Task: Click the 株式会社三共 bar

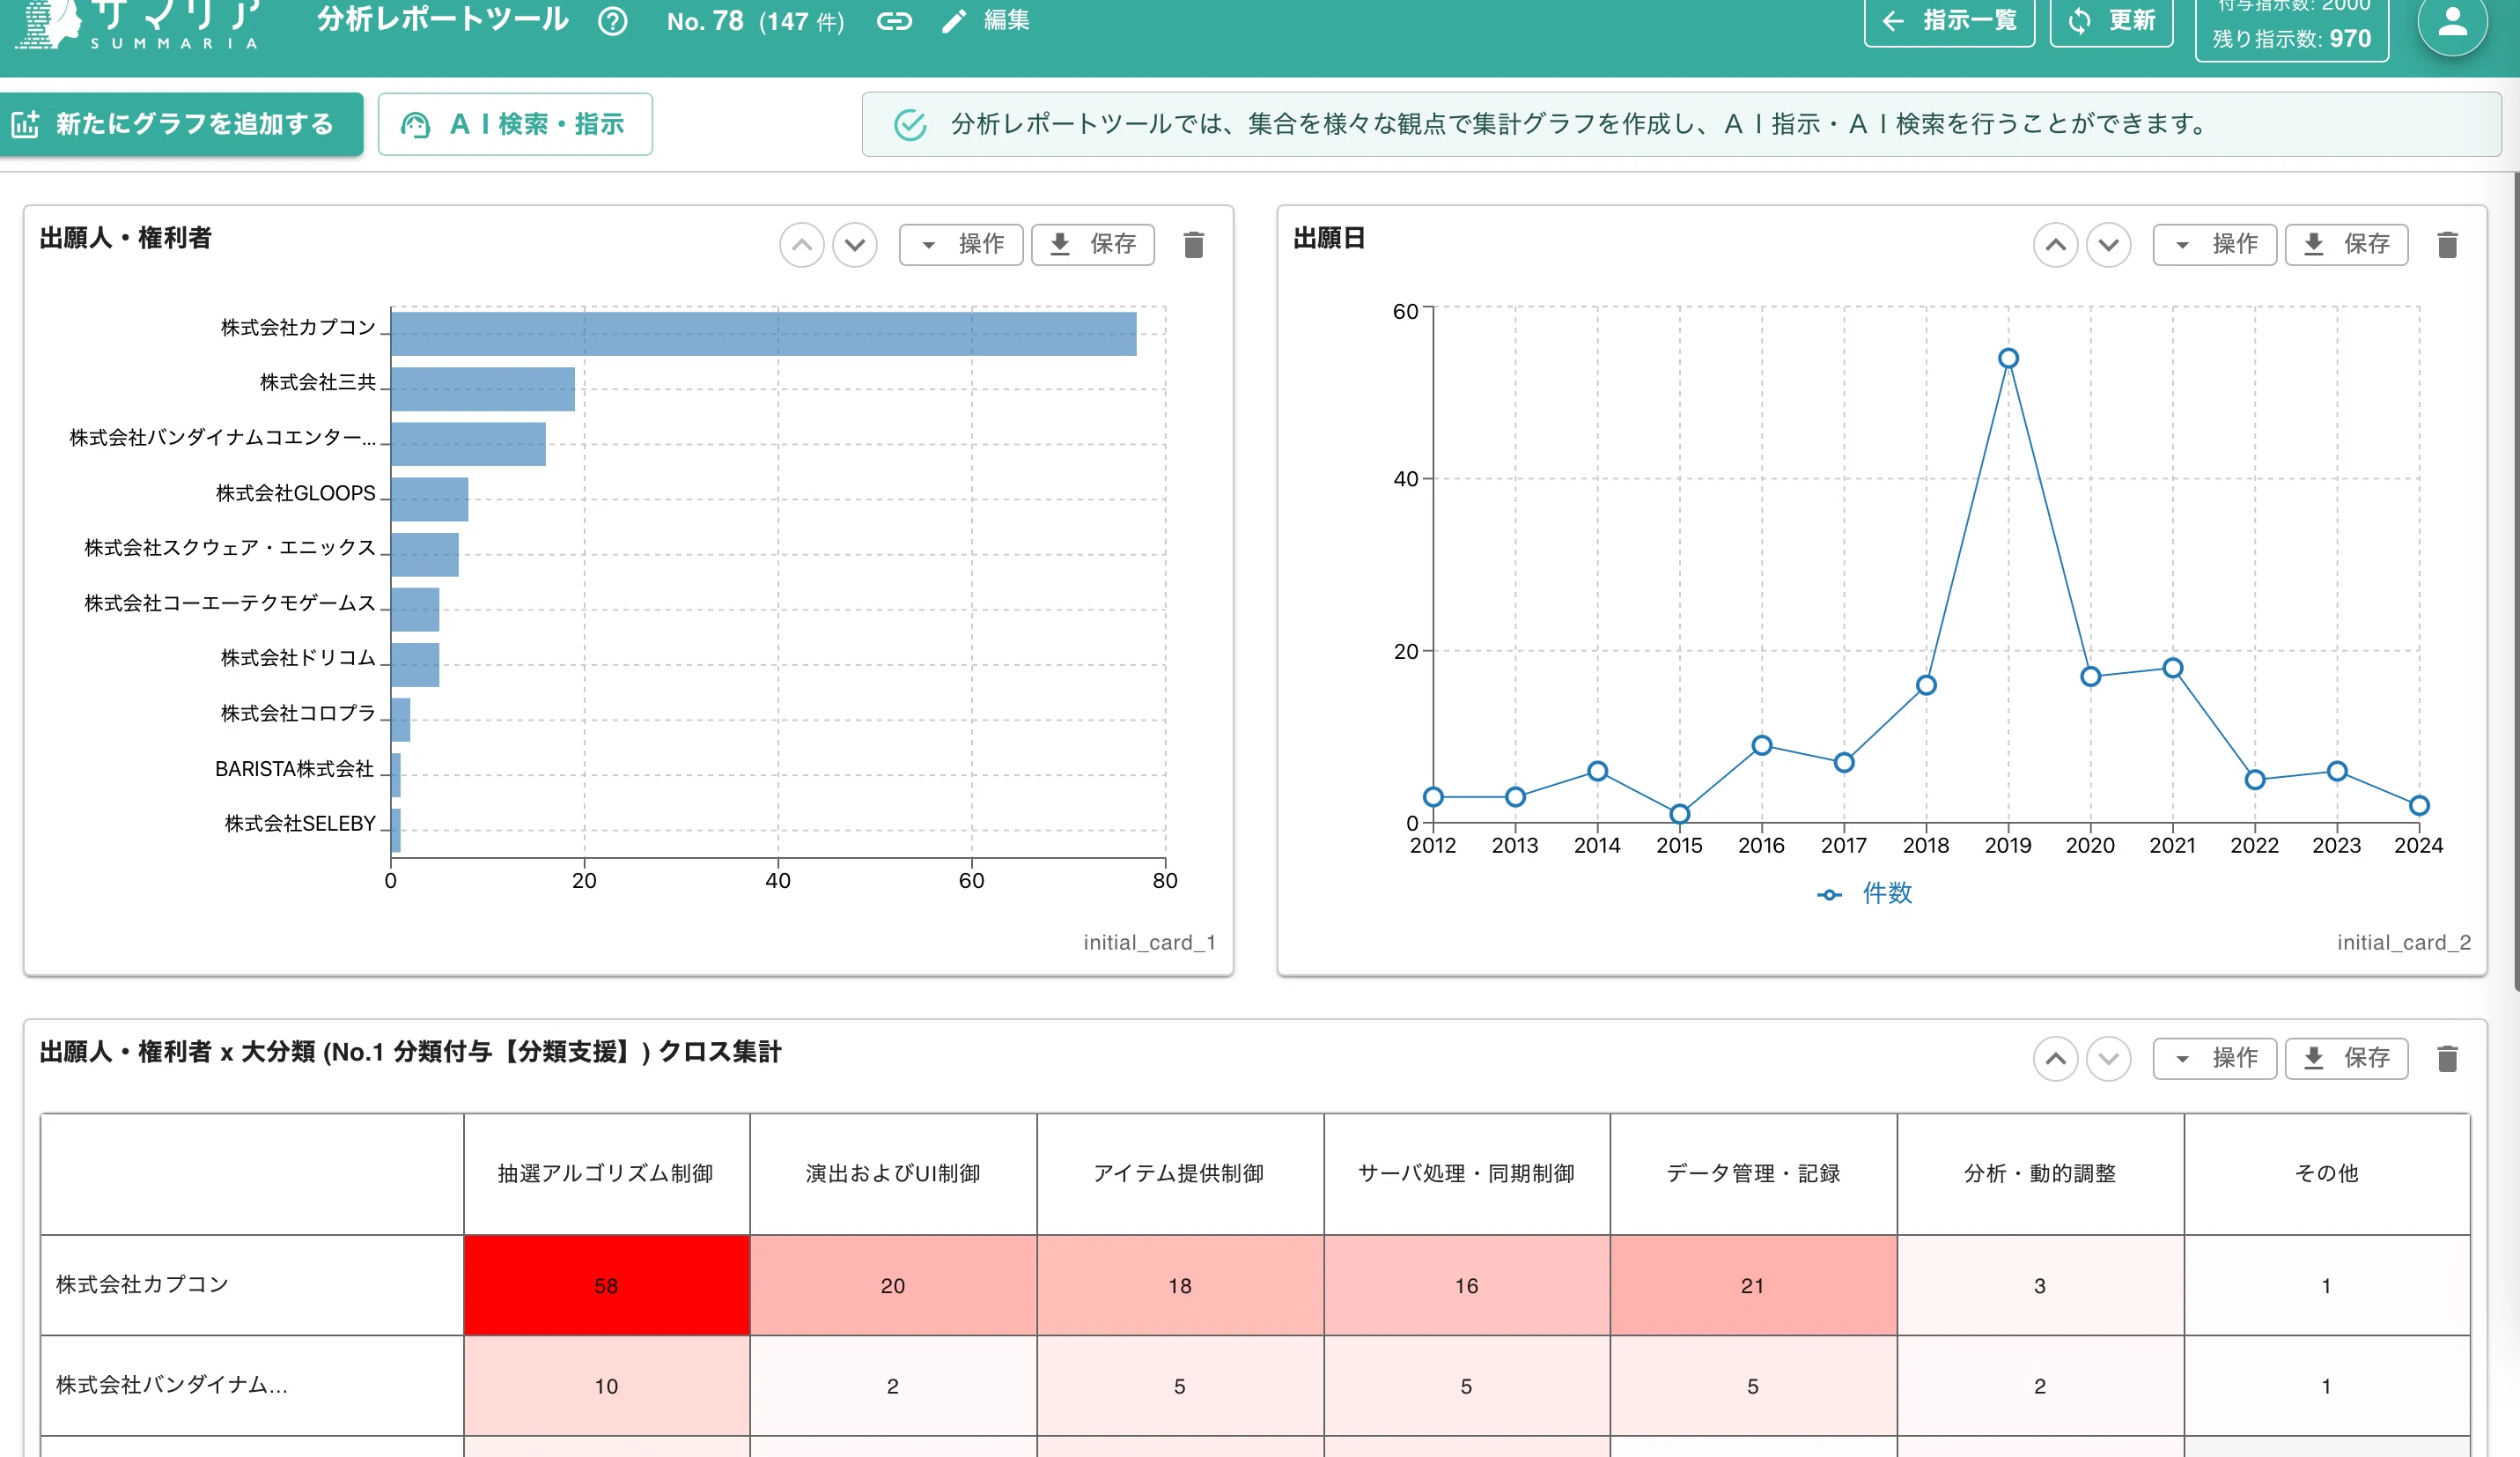Action: pos(483,389)
